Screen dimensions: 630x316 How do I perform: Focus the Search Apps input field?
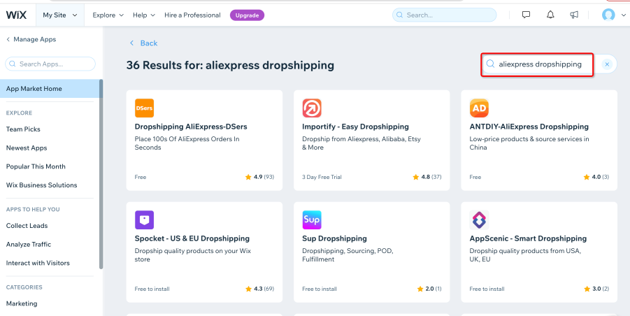(x=50, y=64)
